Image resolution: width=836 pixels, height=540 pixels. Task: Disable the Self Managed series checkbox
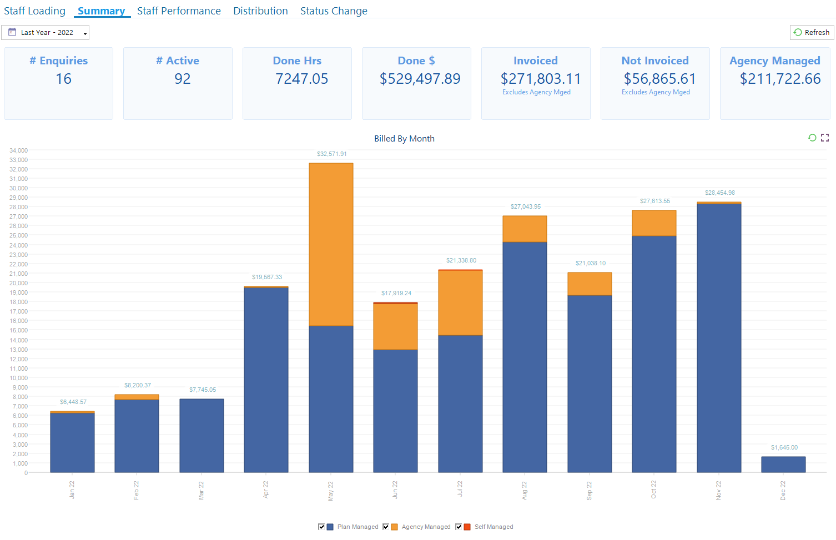pyautogui.click(x=459, y=527)
